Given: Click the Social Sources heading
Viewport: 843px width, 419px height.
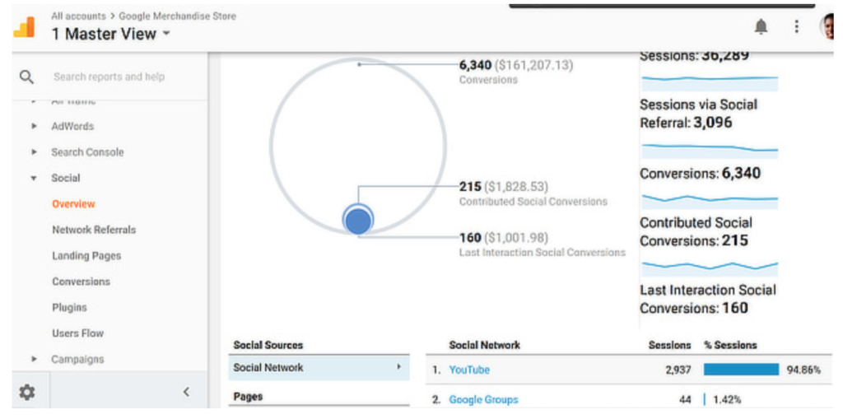Looking at the screenshot, I should (x=268, y=345).
